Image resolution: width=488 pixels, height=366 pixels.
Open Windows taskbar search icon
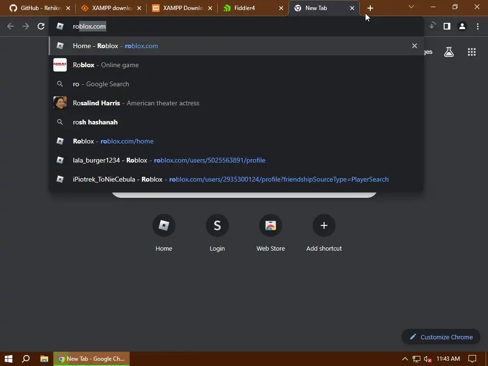coord(26,359)
